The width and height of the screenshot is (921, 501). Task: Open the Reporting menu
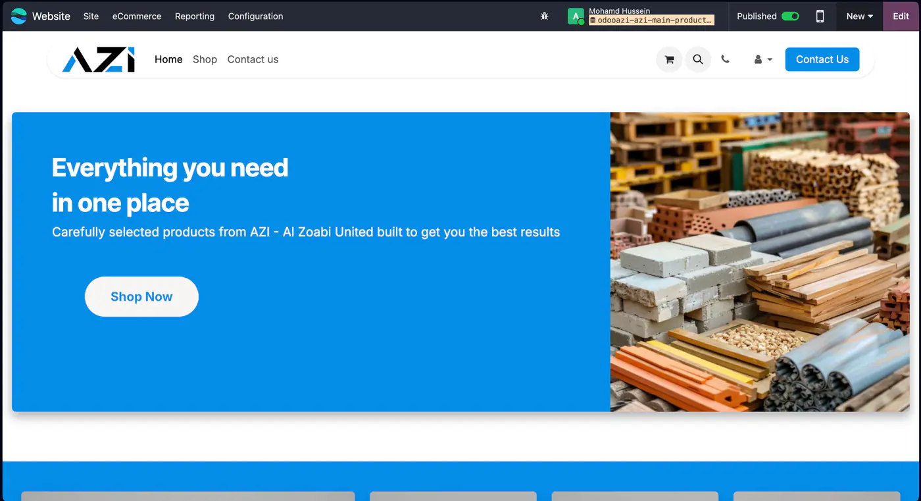click(x=195, y=16)
